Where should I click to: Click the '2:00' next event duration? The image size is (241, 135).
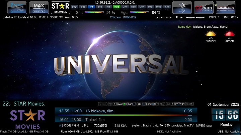click(x=188, y=120)
